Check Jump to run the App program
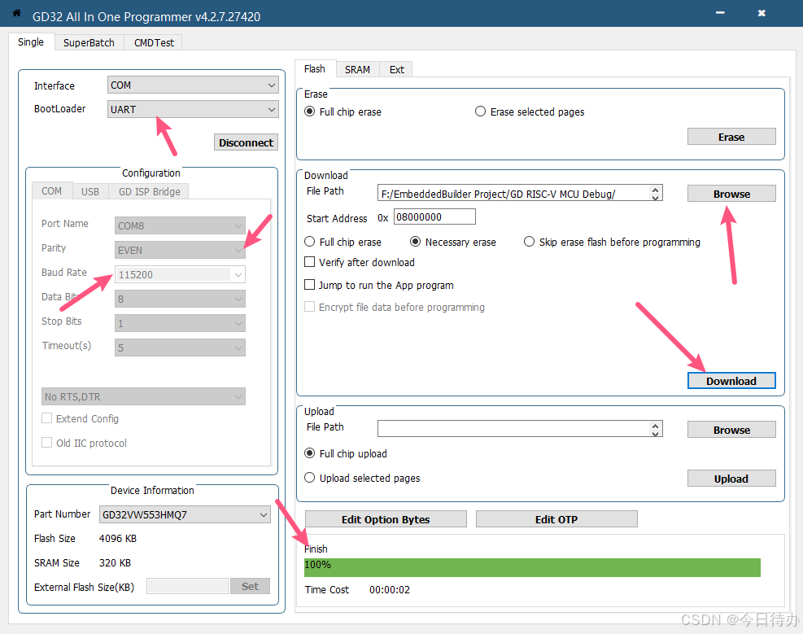803x634 pixels. 310,285
